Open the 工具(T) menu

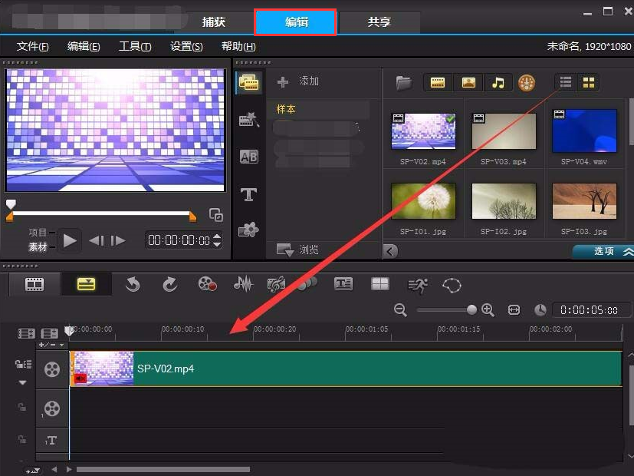[x=135, y=47]
